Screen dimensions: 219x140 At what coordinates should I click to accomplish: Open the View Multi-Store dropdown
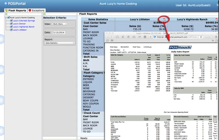(60, 24)
